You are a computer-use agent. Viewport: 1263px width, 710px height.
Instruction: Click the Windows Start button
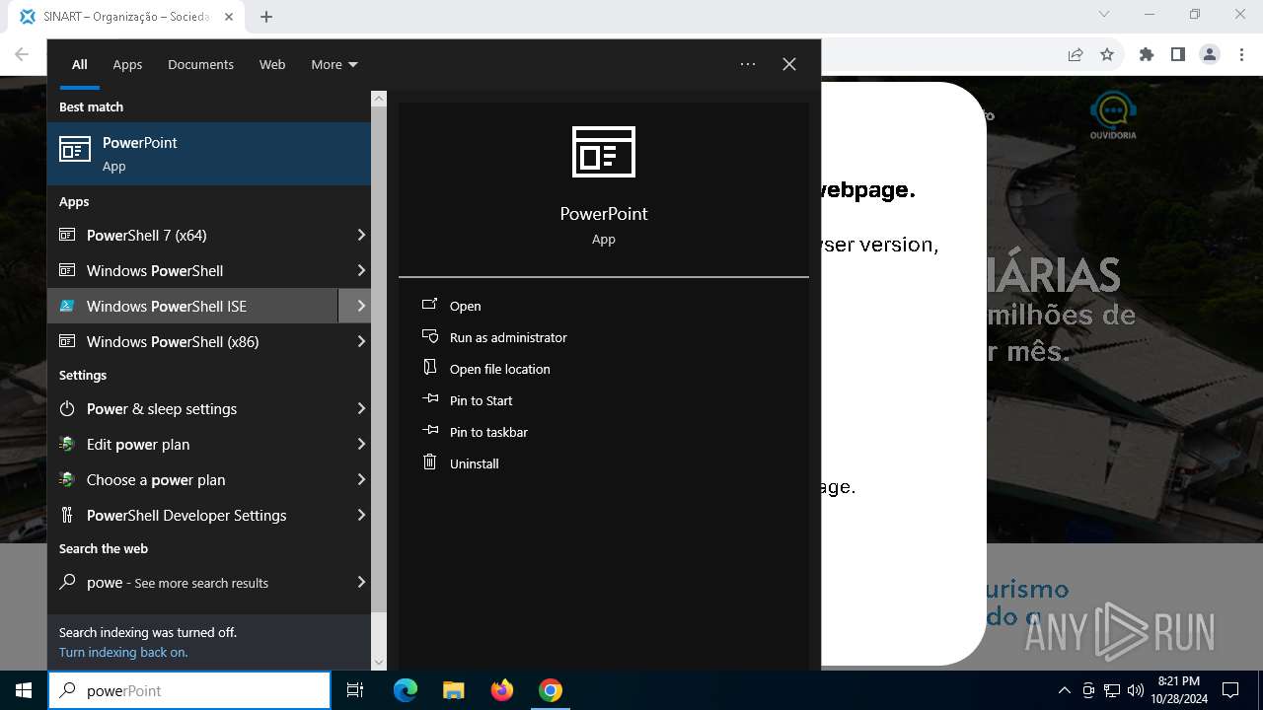coord(24,690)
